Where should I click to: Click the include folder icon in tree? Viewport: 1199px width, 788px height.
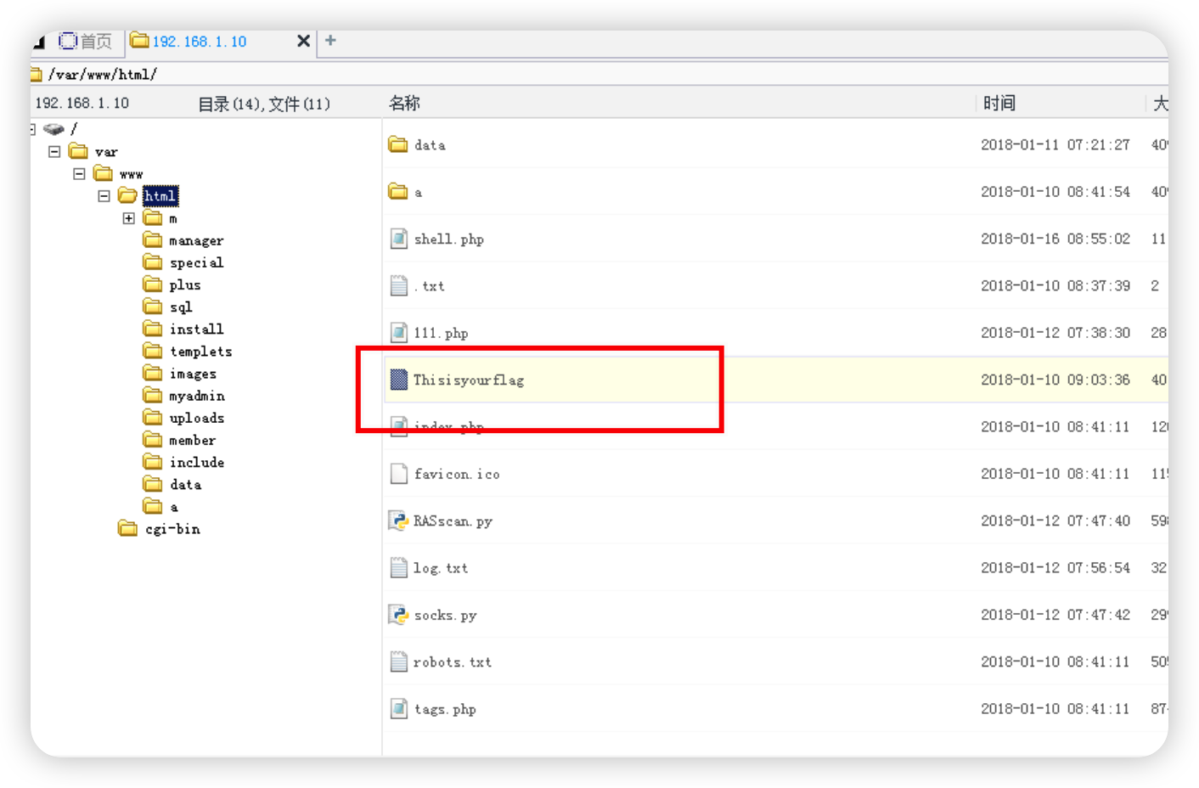pyautogui.click(x=153, y=461)
